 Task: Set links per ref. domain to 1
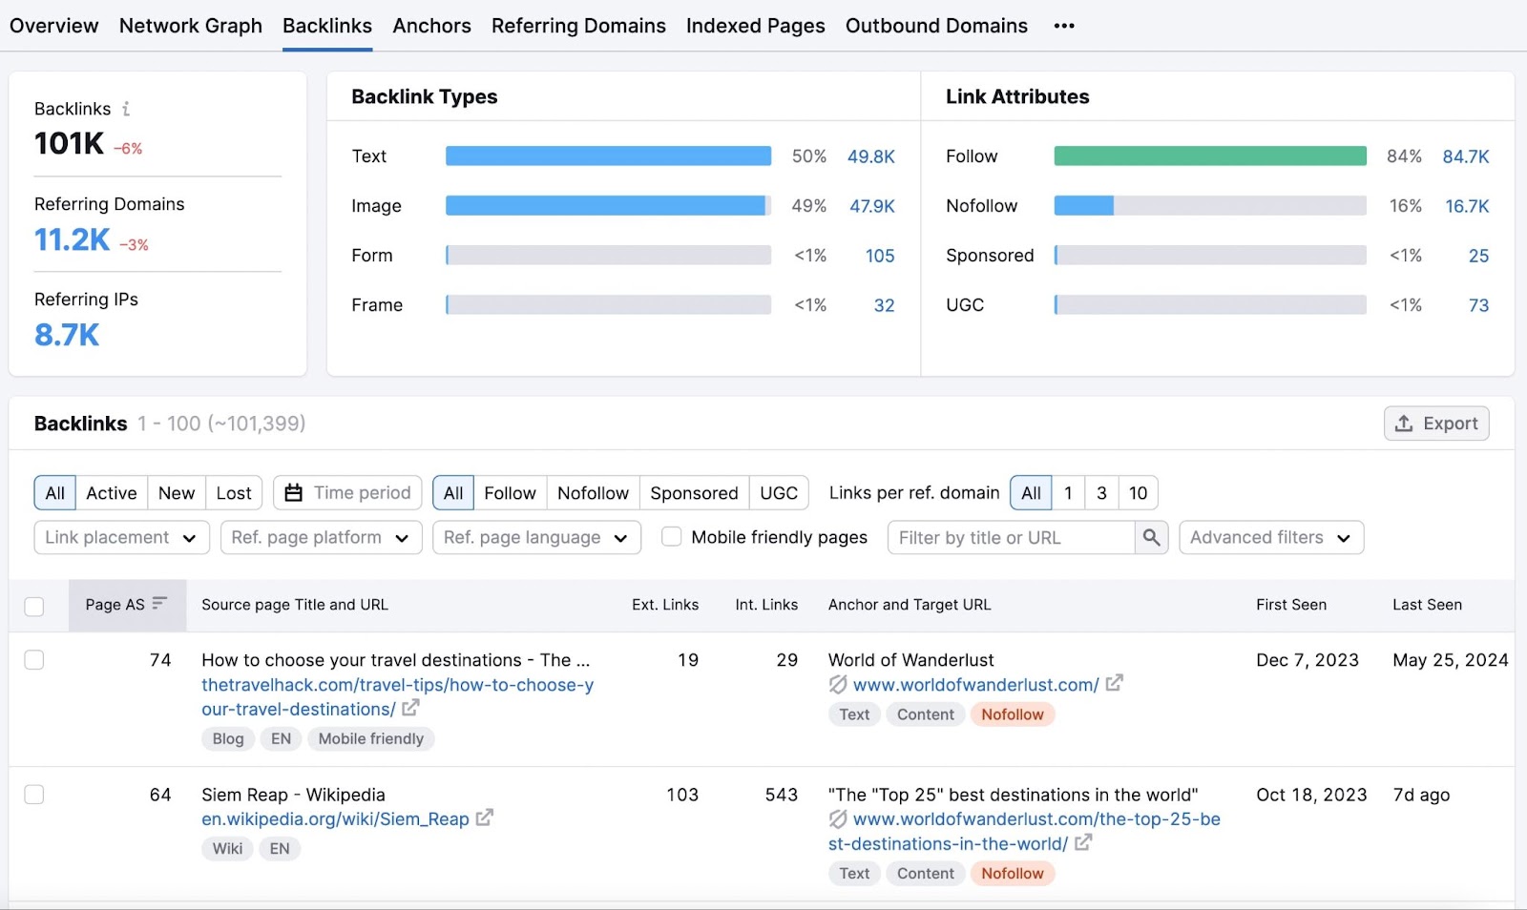1068,493
